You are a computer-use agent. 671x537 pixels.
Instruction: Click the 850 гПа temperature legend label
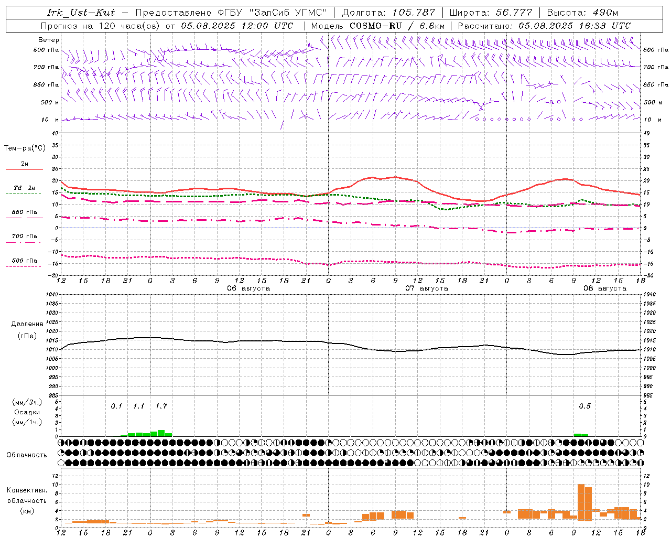click(x=25, y=212)
